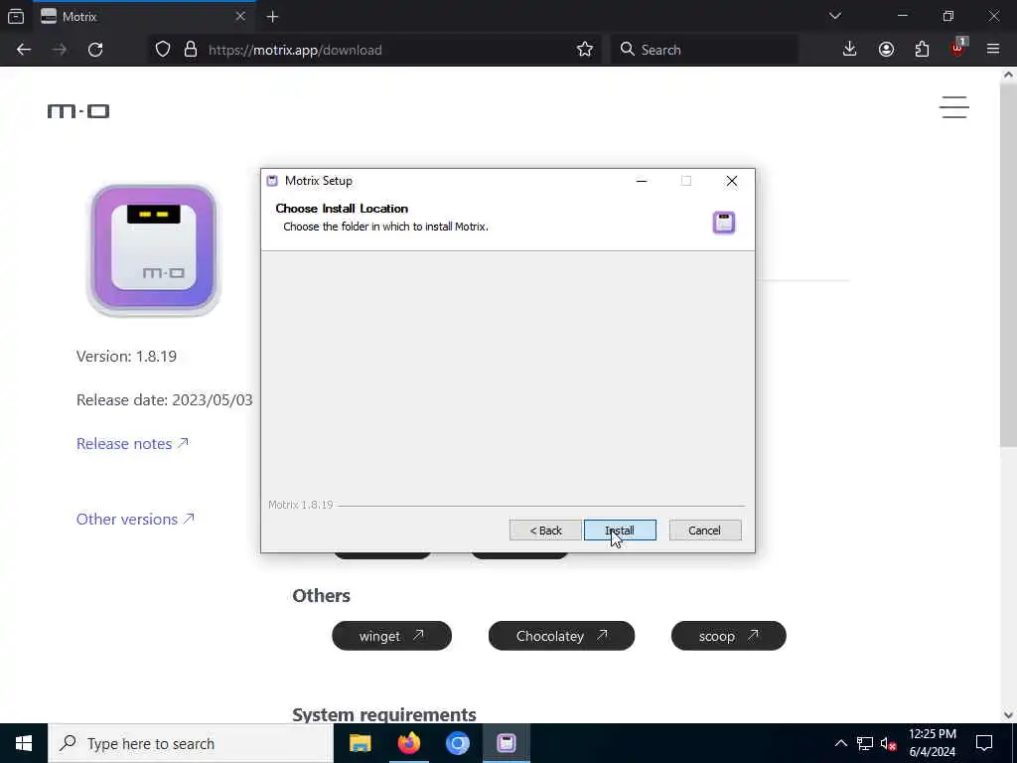The width and height of the screenshot is (1017, 763).
Task: Go back in Firefox browser history
Action: click(24, 50)
